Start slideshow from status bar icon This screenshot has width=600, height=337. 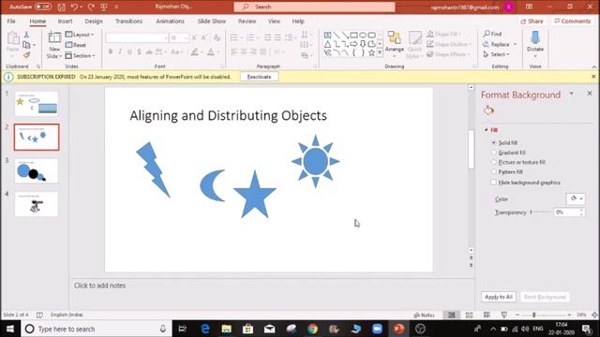coord(504,315)
